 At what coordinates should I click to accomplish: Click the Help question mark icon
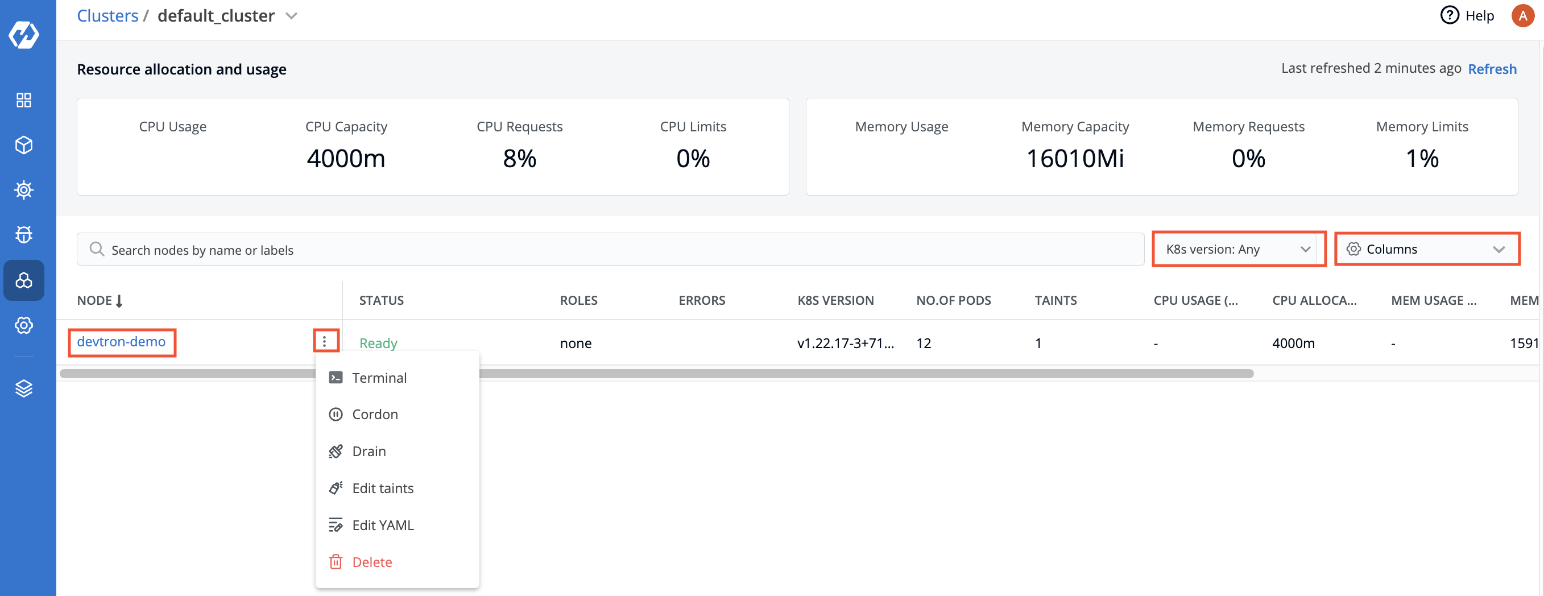[x=1448, y=15]
